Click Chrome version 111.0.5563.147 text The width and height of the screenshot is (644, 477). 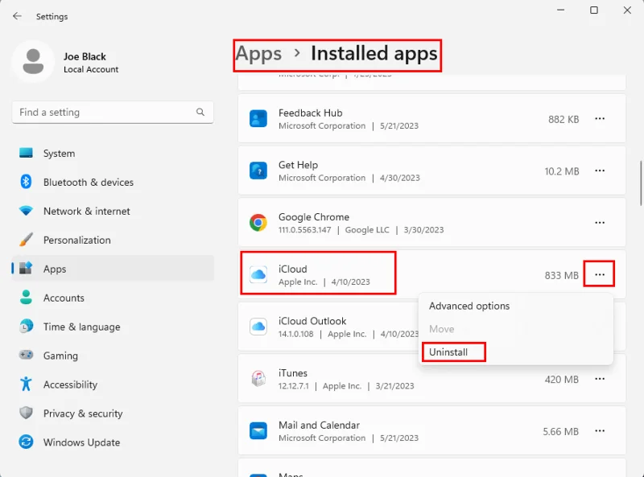(x=305, y=230)
